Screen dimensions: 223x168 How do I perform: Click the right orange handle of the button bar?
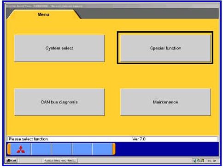point(114,149)
